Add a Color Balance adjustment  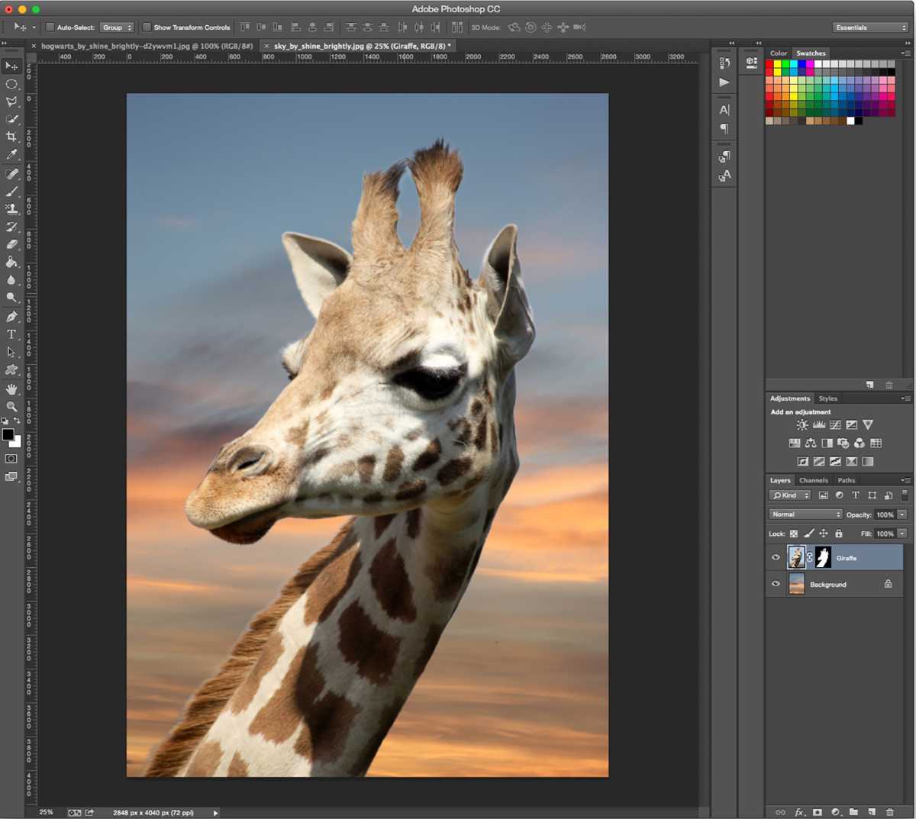(x=811, y=443)
